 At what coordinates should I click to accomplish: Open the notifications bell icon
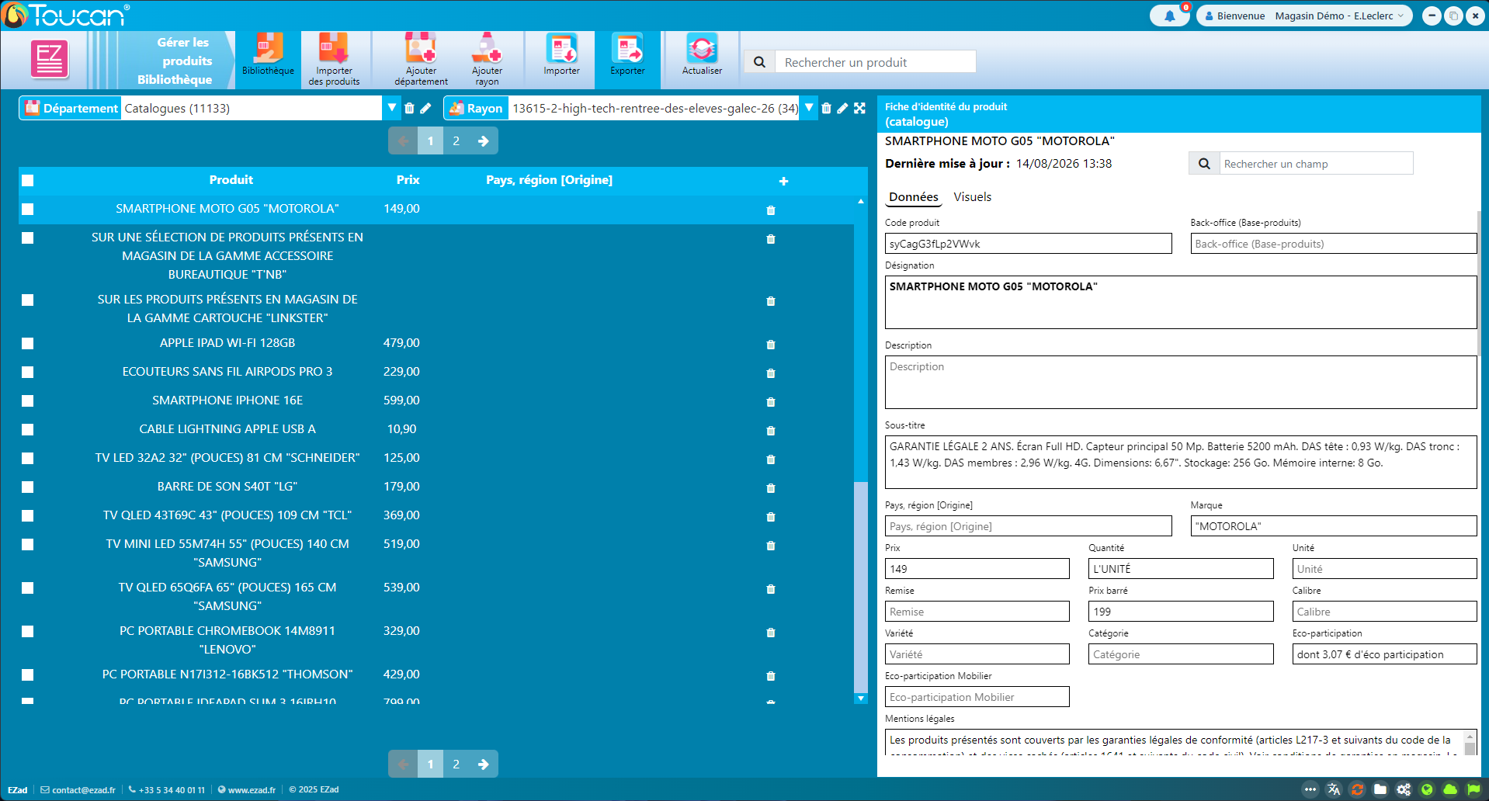1169,16
